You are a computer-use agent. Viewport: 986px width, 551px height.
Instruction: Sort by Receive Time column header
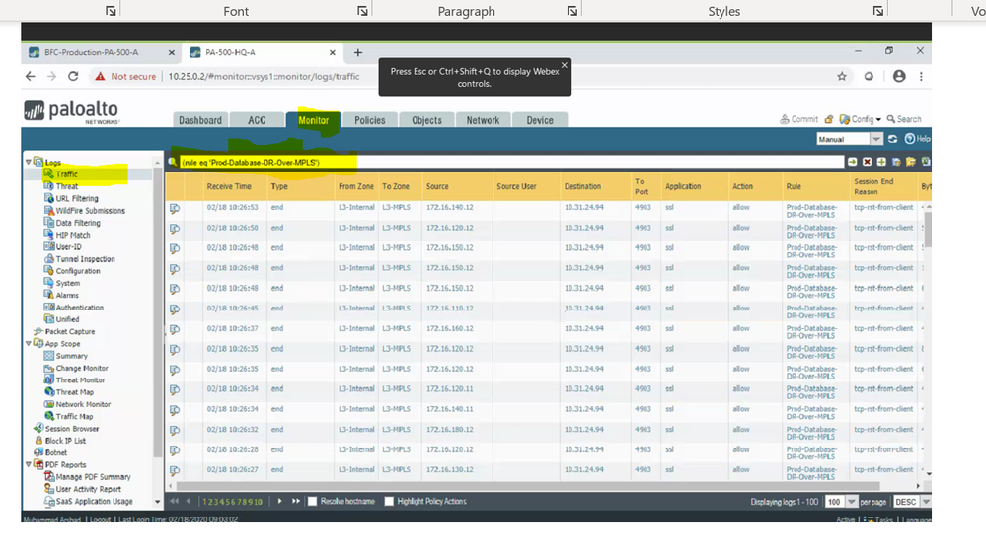click(x=229, y=186)
